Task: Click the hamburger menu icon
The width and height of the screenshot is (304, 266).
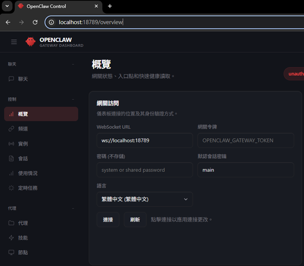Action: [x=14, y=42]
